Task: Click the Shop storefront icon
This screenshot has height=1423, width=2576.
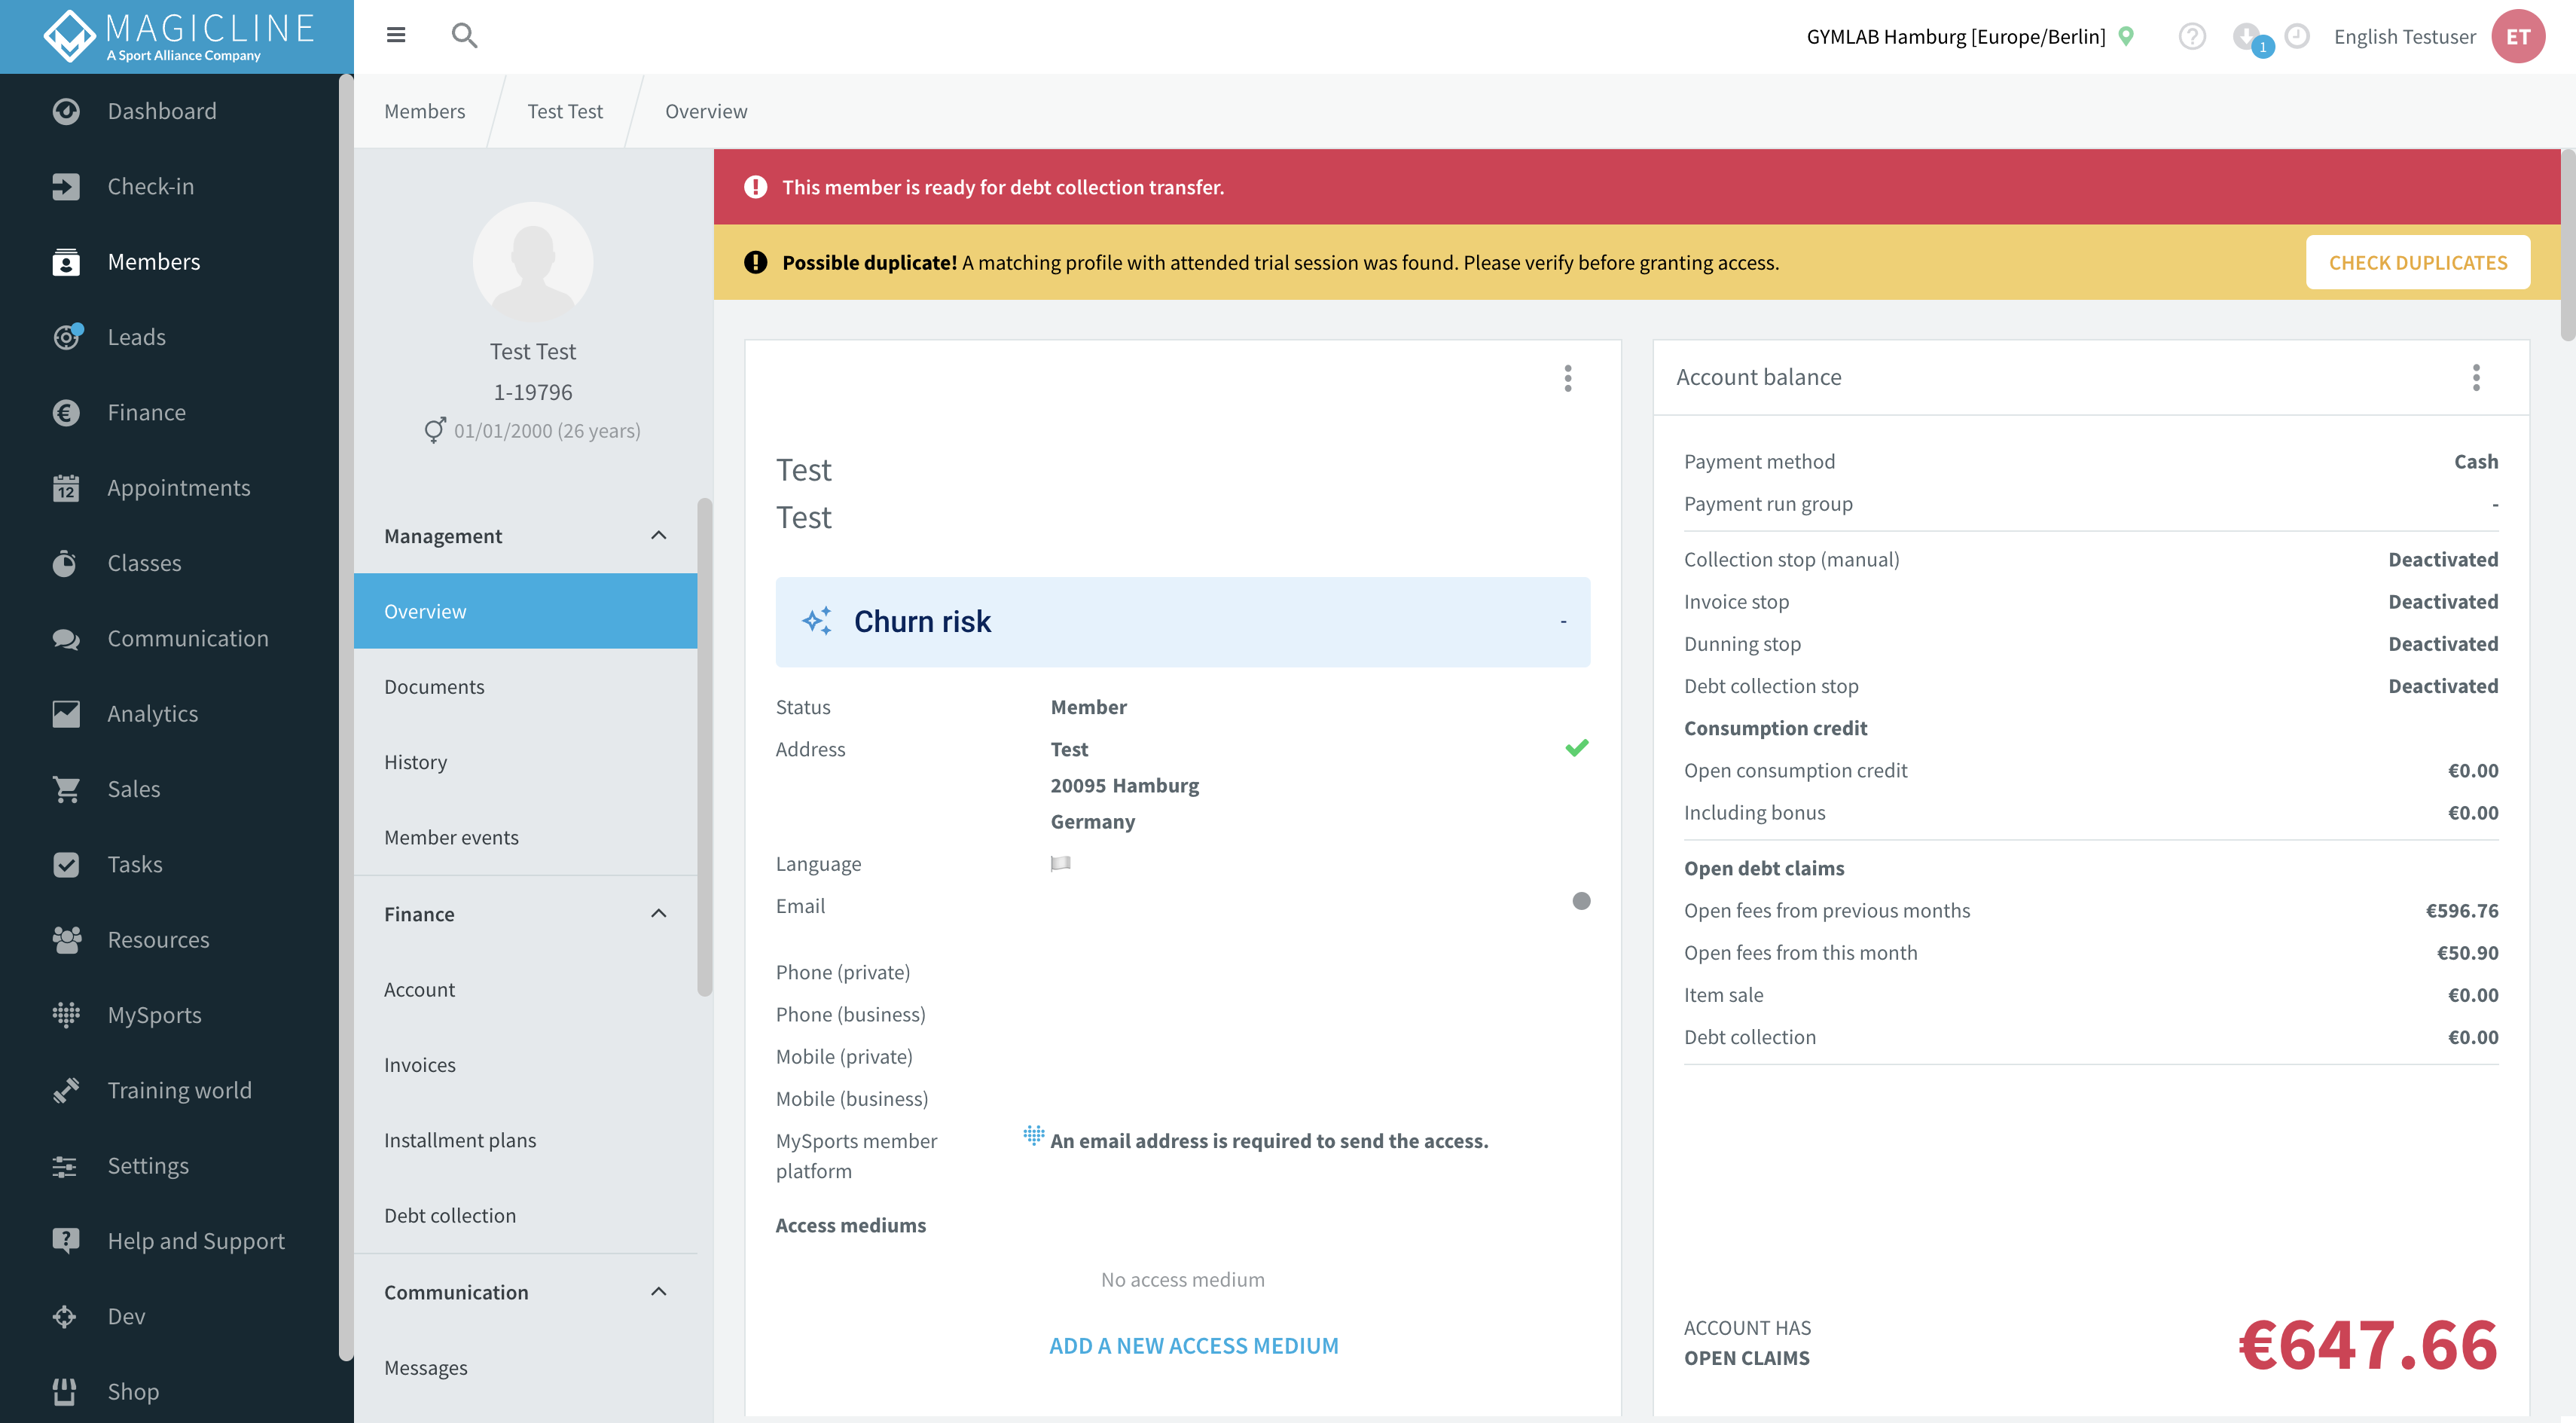Action: point(66,1391)
